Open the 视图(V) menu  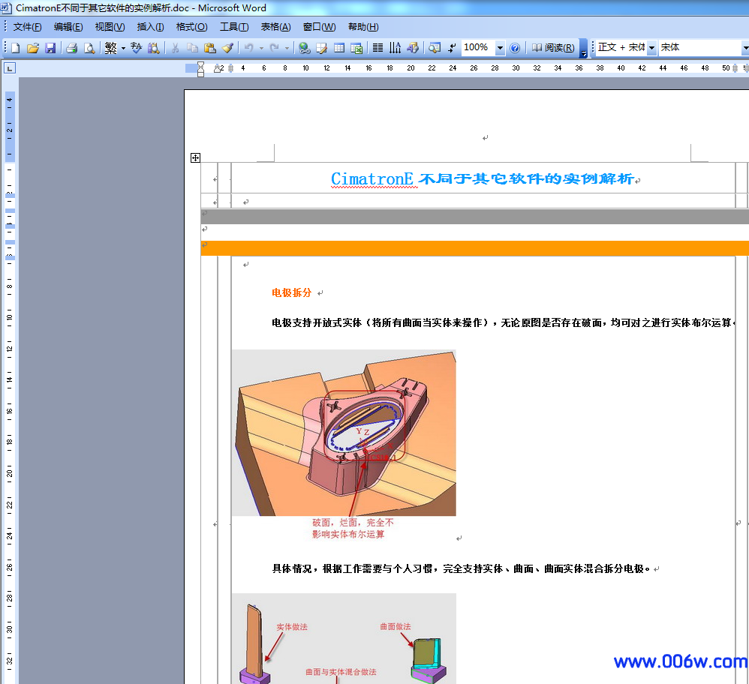(110, 27)
